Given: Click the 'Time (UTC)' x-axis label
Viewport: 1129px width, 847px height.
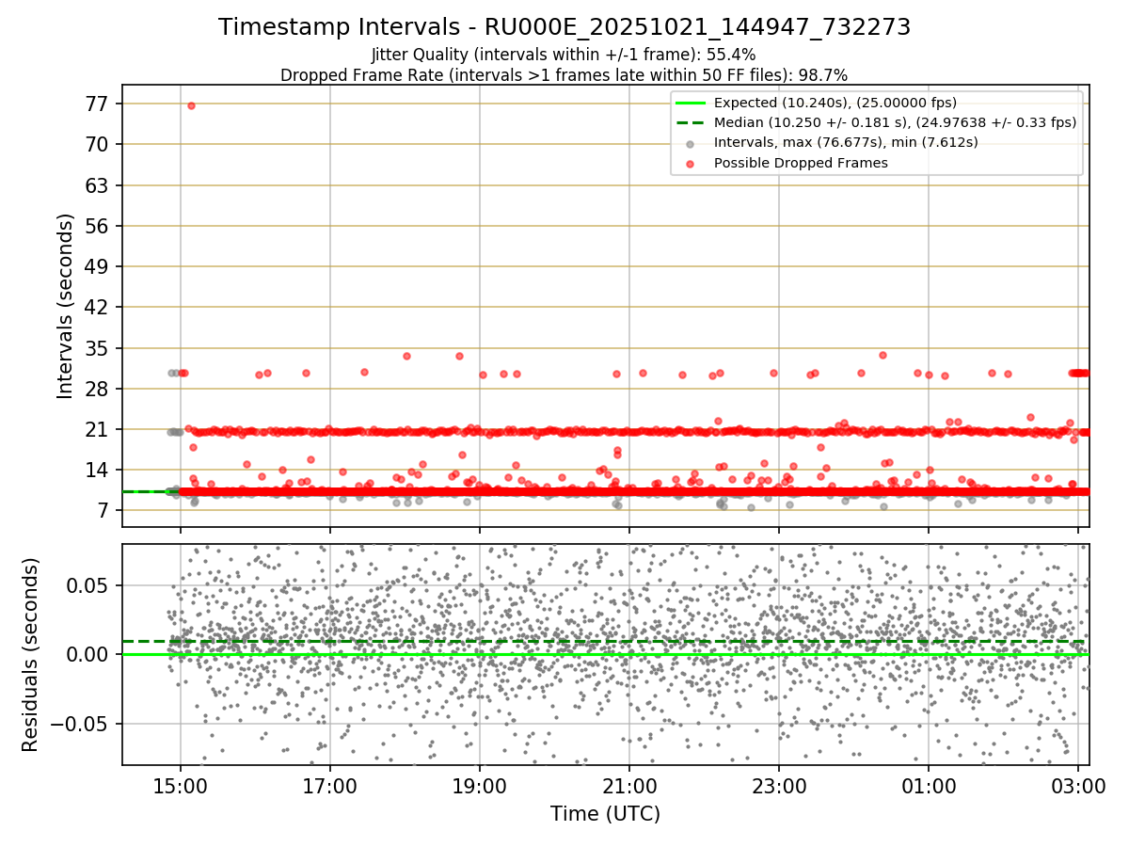Looking at the screenshot, I should coord(605,813).
